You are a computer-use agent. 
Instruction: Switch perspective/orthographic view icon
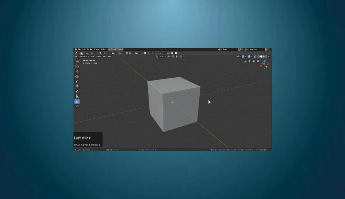coord(246,61)
